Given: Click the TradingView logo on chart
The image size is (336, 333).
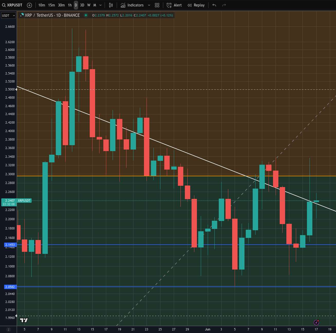Looking at the screenshot, I should (x=24, y=320).
